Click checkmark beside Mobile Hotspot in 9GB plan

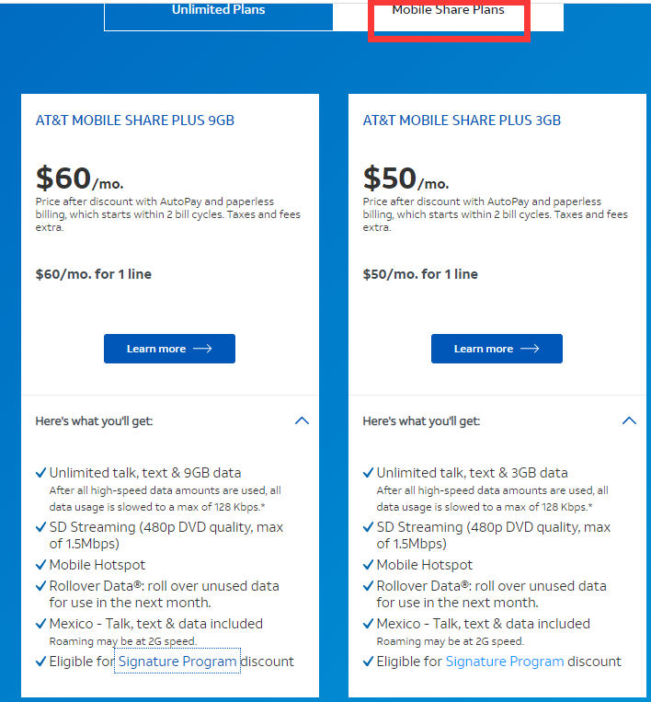[x=40, y=565]
